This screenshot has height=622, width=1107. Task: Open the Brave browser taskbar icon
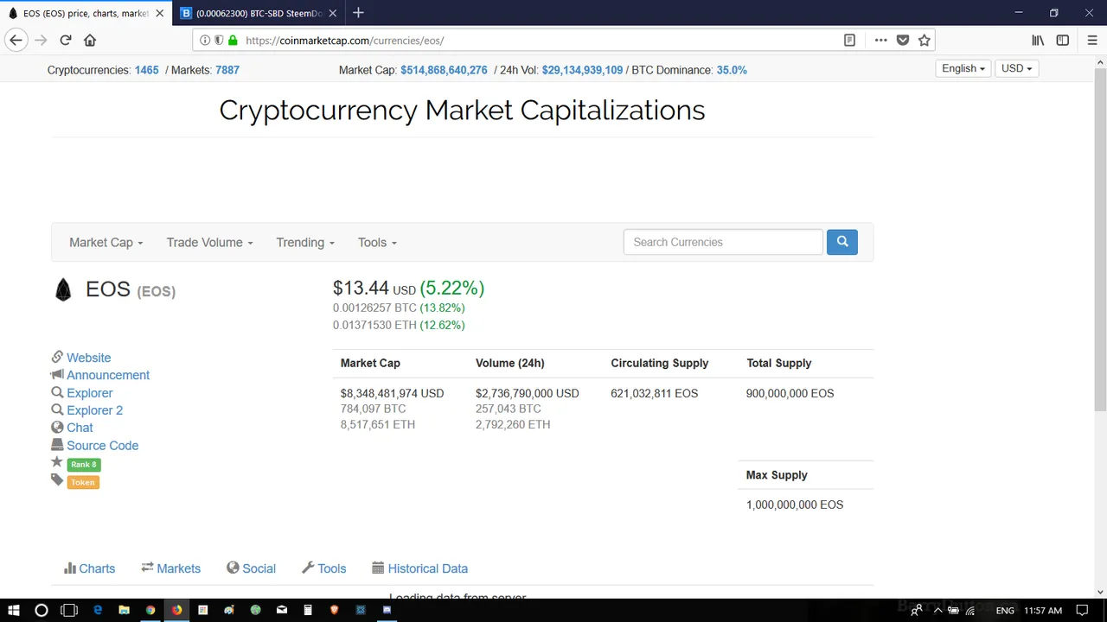point(334,610)
